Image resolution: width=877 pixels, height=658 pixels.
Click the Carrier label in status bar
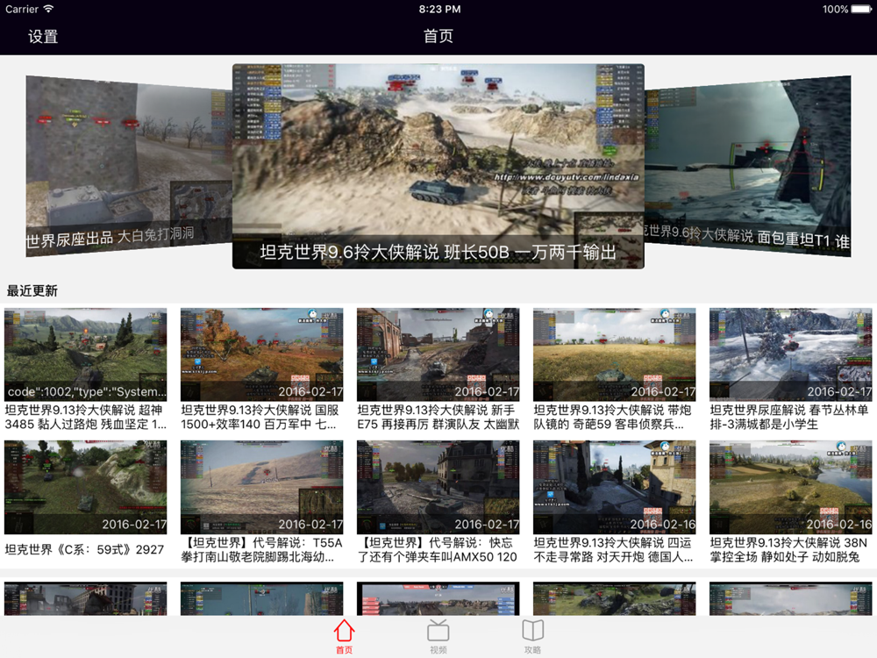22,9
